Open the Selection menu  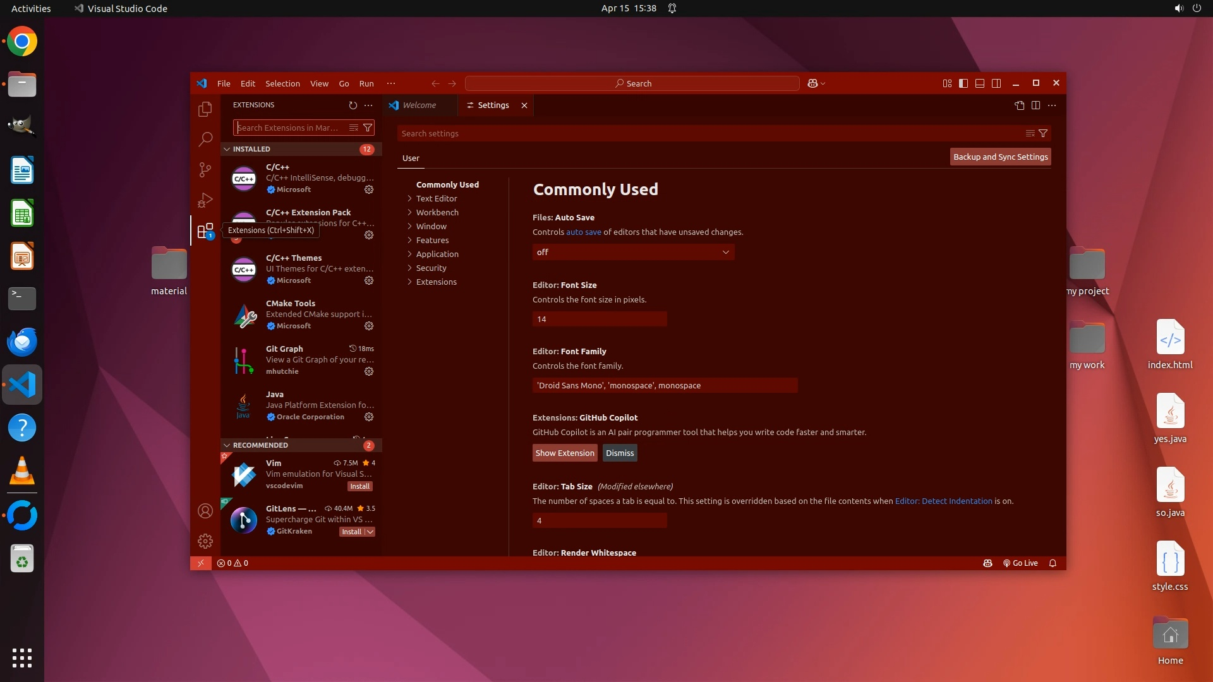click(x=282, y=83)
